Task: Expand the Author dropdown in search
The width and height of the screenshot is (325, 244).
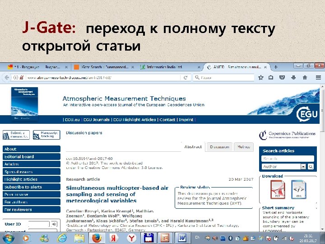Action: 303,167
